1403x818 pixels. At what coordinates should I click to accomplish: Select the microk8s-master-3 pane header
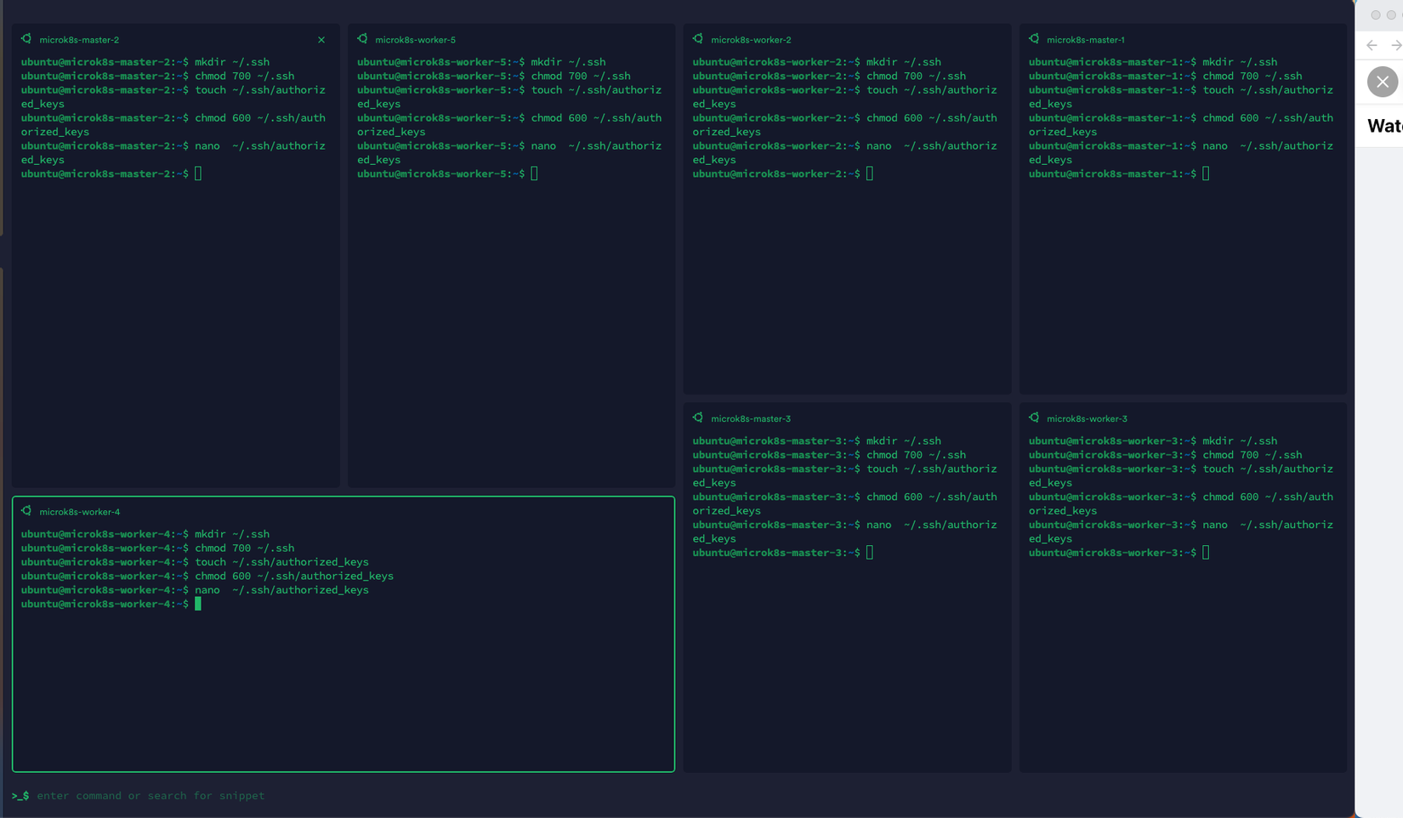point(750,418)
